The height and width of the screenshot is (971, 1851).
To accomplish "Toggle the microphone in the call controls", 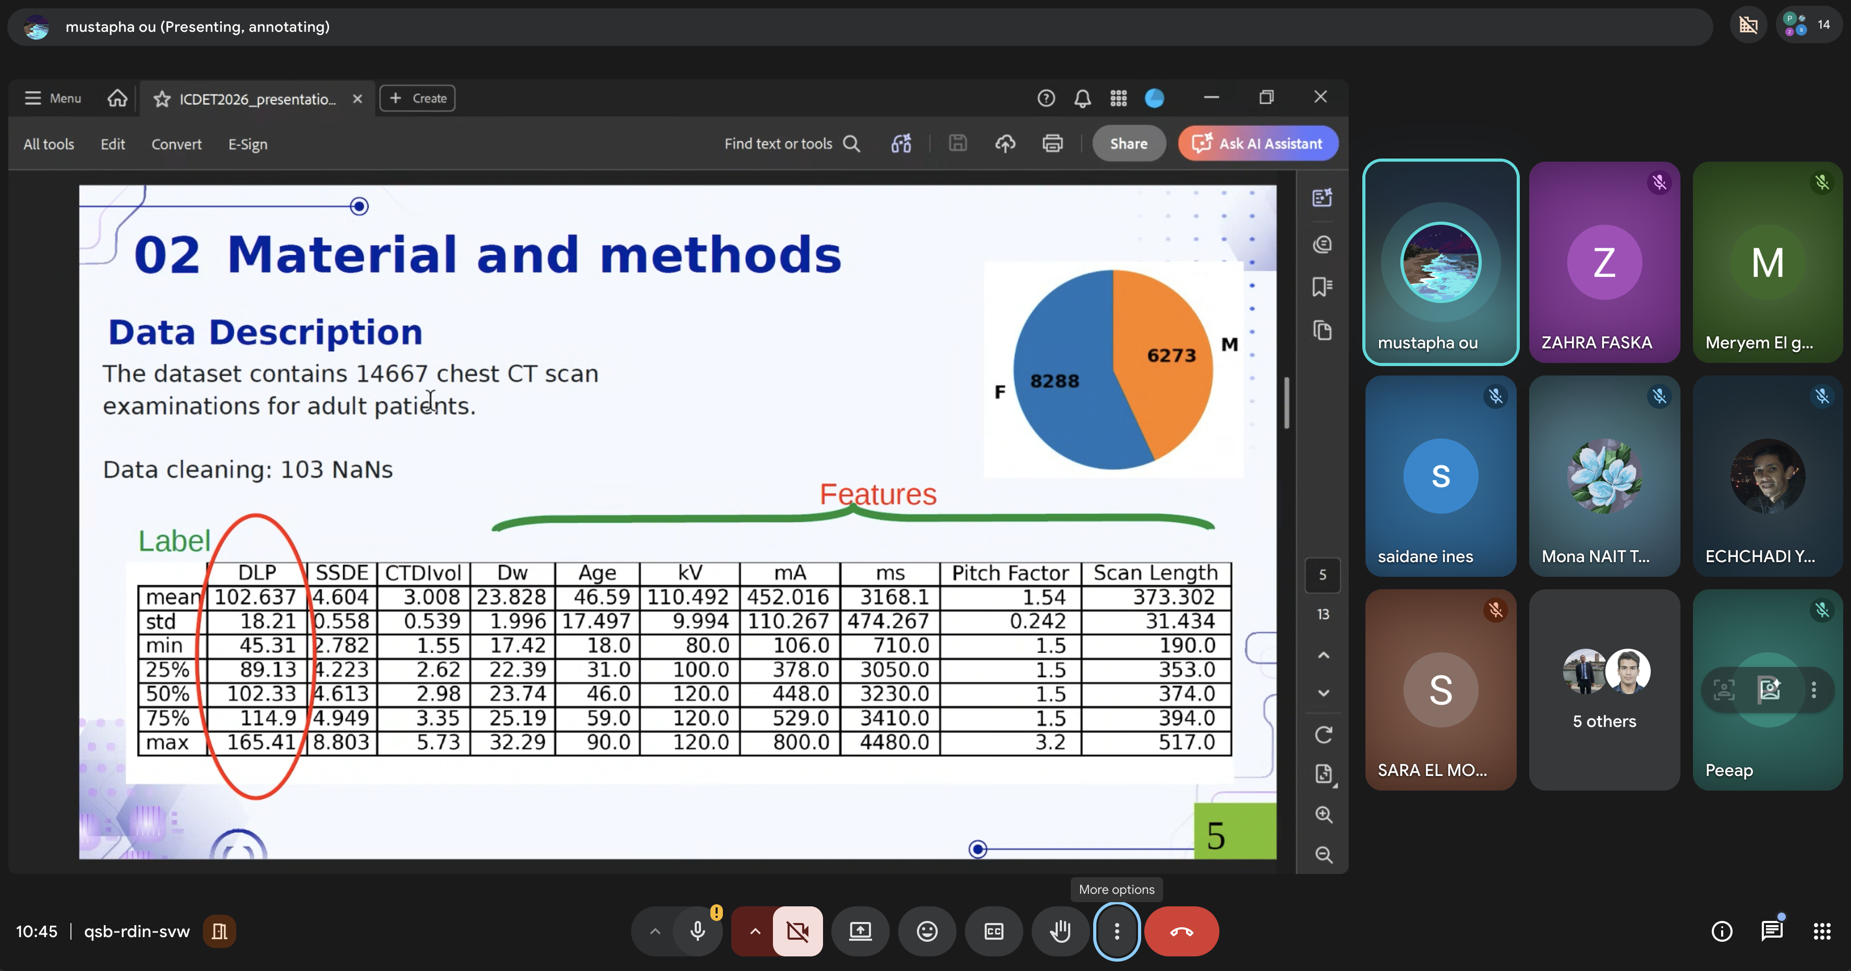I will 697,931.
